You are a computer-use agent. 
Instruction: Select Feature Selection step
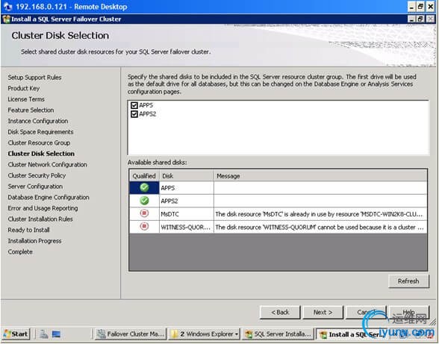point(31,110)
